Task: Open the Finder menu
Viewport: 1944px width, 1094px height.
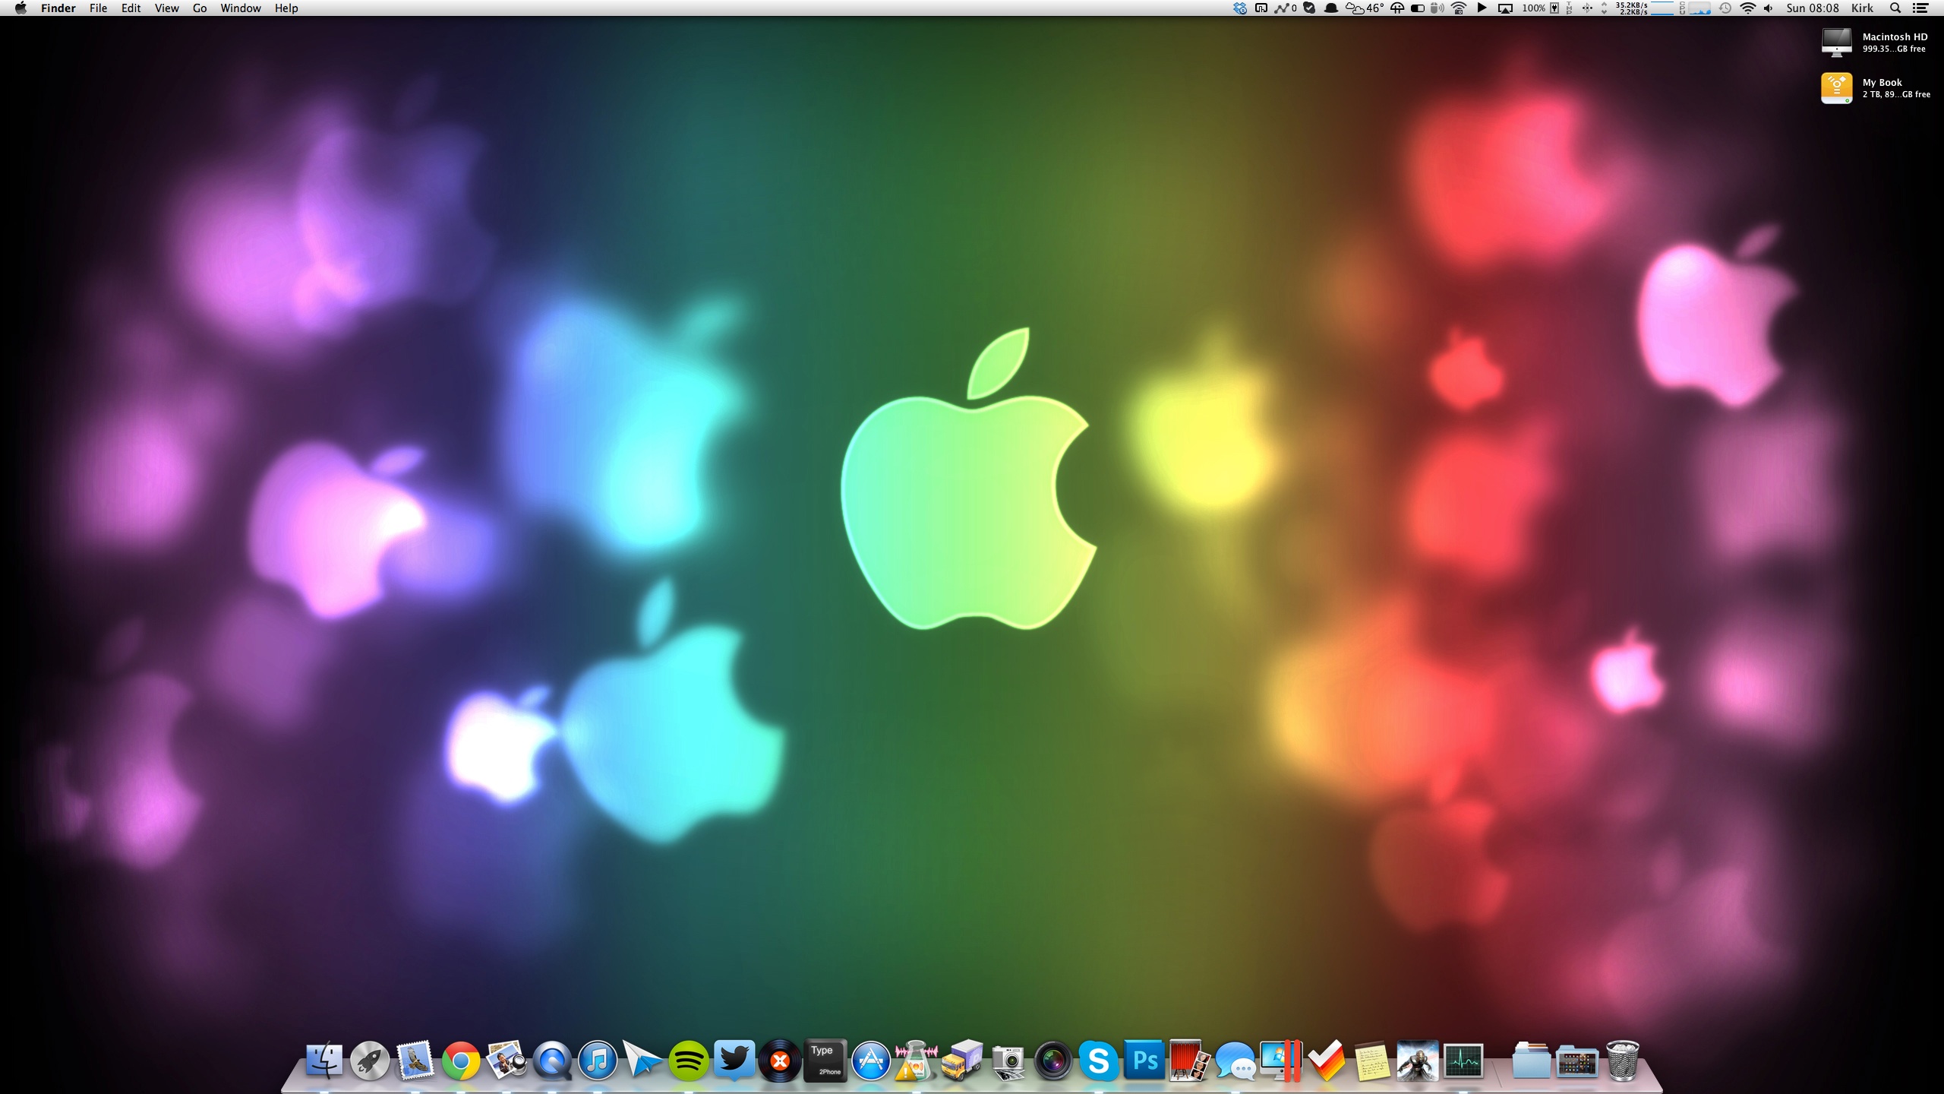Action: coord(58,8)
